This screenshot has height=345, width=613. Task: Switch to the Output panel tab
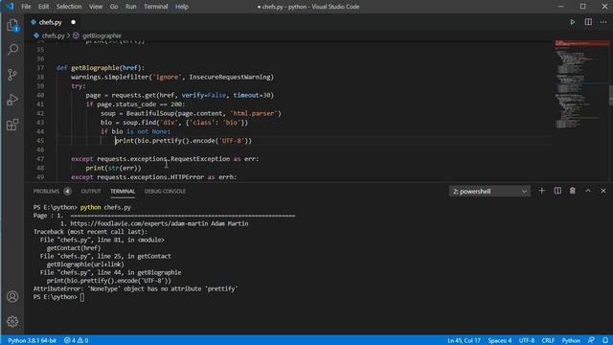(91, 192)
